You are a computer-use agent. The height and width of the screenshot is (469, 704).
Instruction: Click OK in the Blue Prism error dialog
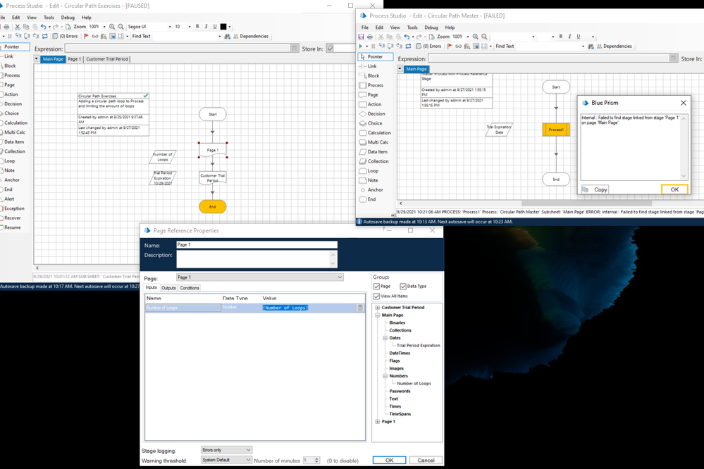(674, 189)
